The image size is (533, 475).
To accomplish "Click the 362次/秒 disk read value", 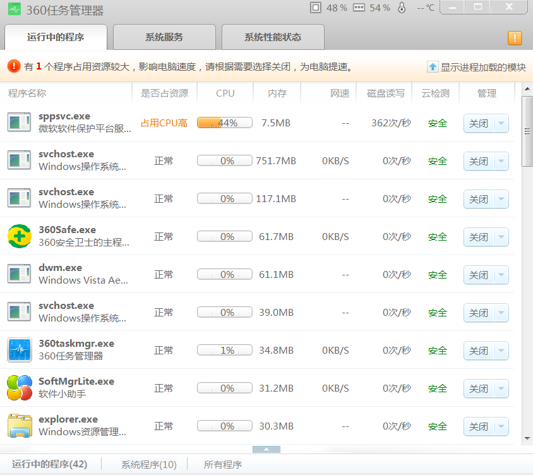I will [391, 123].
